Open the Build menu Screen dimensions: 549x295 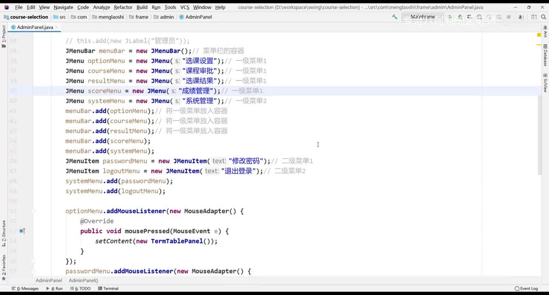(x=142, y=7)
